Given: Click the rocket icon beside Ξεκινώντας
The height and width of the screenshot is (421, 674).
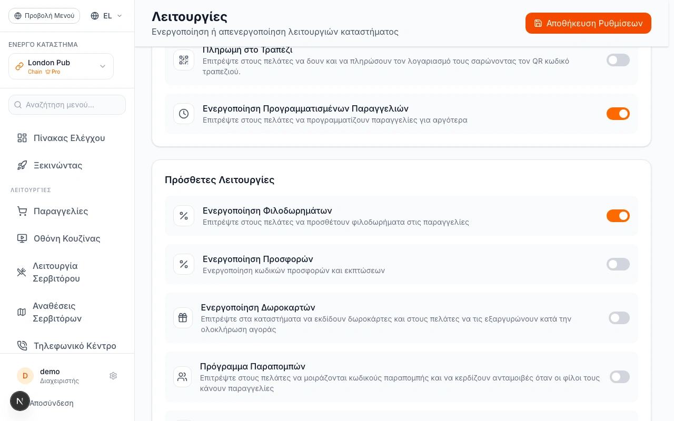Looking at the screenshot, I should (x=22, y=165).
